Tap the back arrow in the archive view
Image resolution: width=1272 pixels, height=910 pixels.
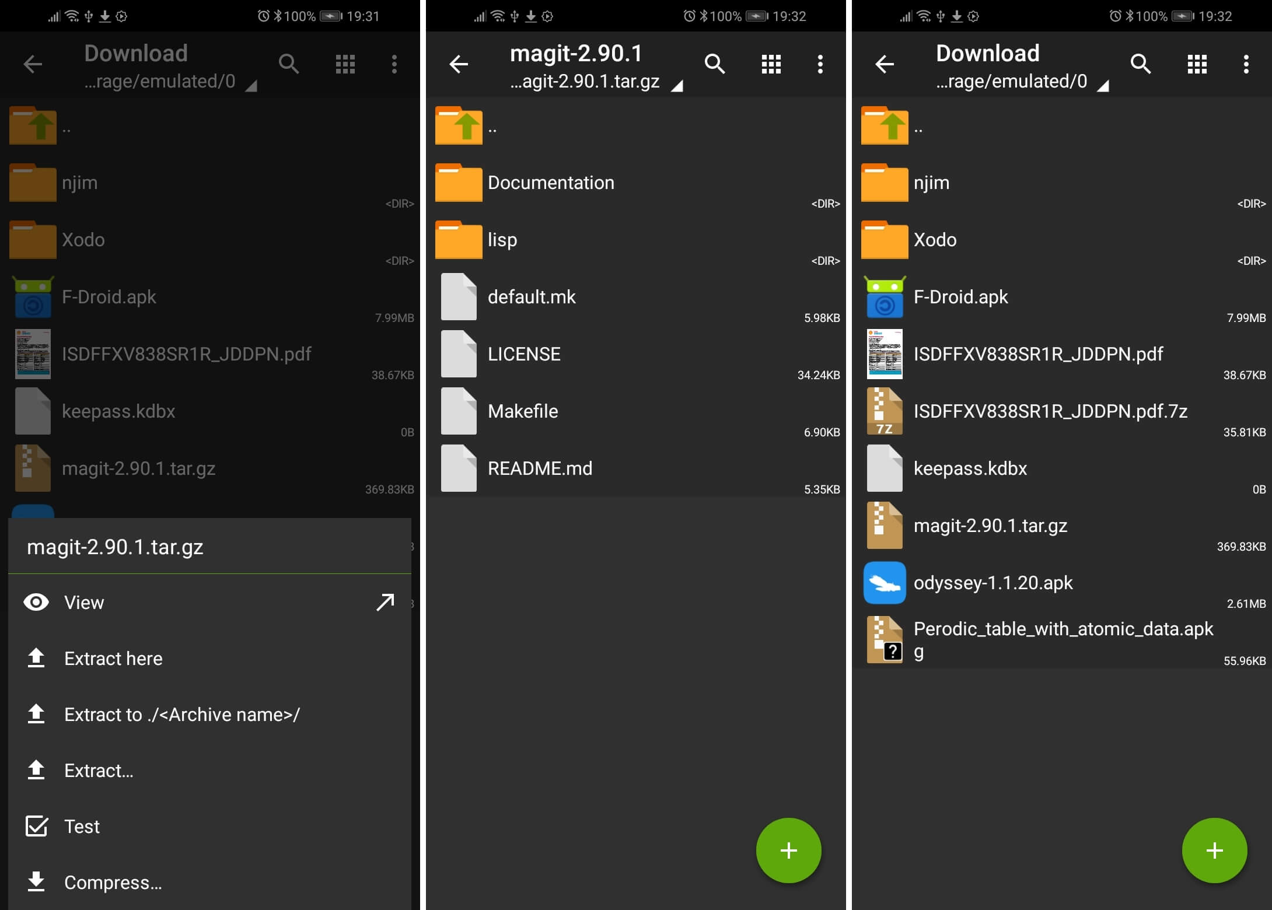(459, 64)
